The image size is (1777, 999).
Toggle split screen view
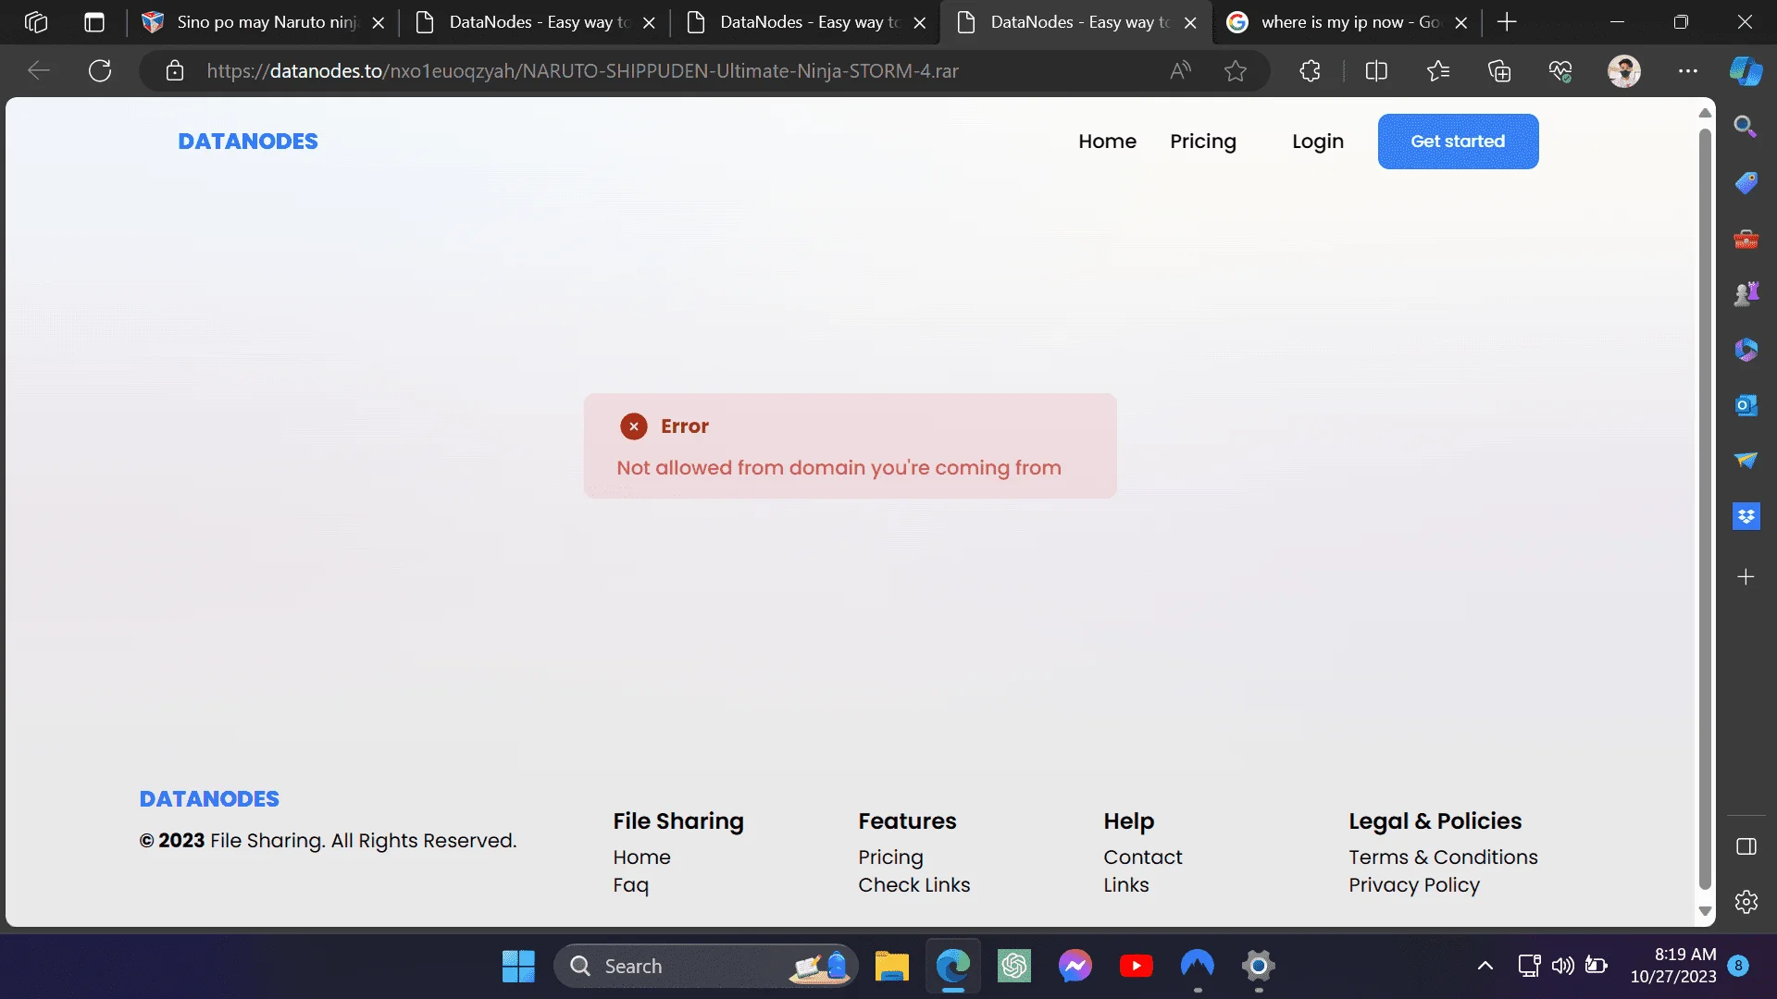pos(1376,70)
